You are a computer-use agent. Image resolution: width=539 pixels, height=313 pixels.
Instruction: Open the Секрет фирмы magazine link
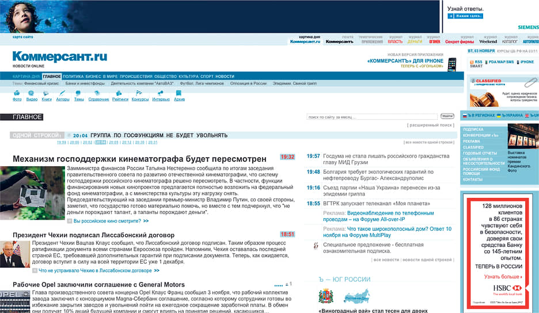(460, 41)
